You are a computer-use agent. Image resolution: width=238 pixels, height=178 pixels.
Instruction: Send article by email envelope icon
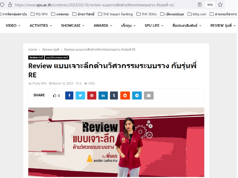click(x=149, y=95)
